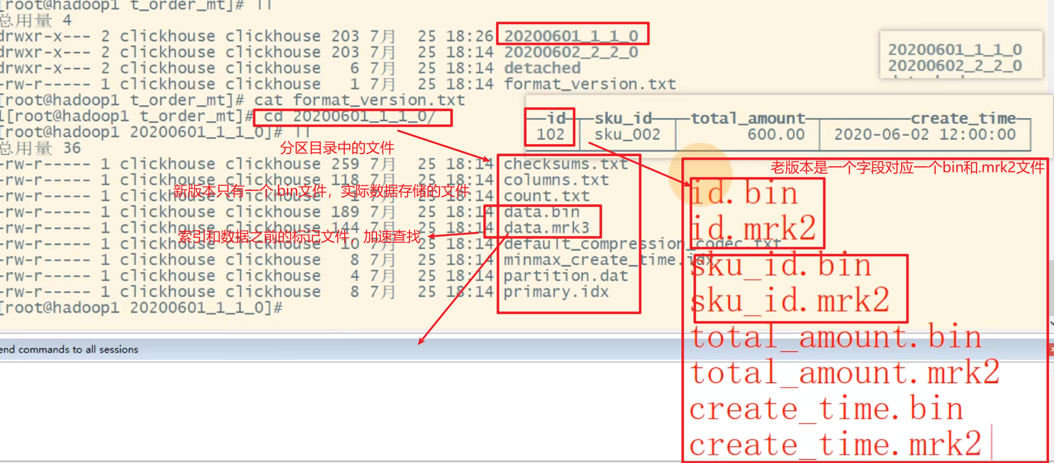Click the minmax_create_time.idx file name

(608, 260)
